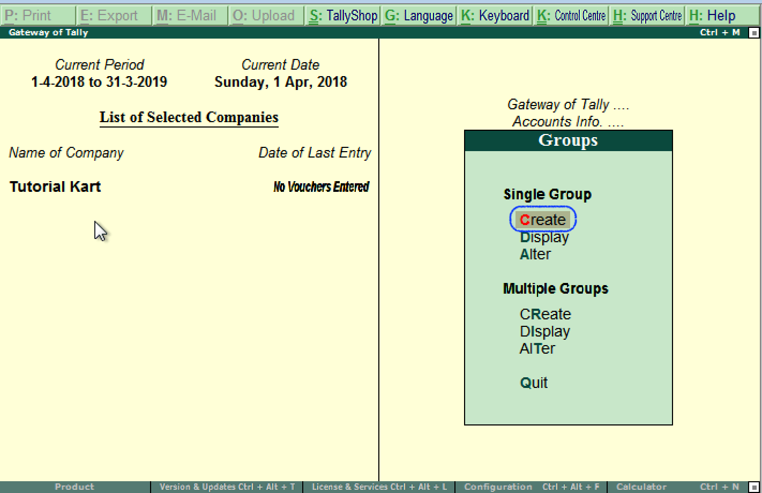Click the Single Group heading
This screenshot has height=493, width=762.
(x=547, y=194)
